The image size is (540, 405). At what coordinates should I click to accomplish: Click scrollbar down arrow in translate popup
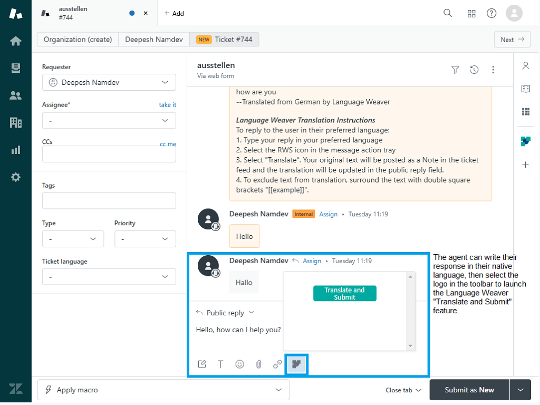[x=410, y=346]
